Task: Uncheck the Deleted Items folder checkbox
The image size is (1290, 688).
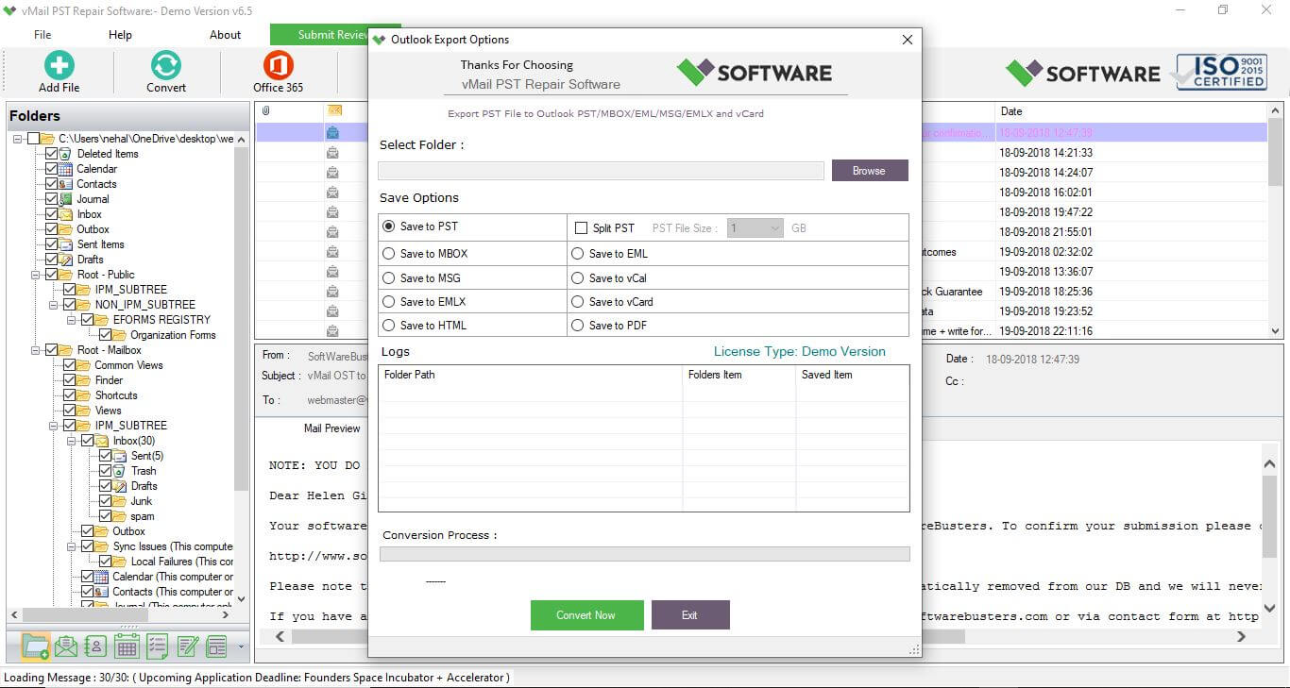Action: (50, 153)
